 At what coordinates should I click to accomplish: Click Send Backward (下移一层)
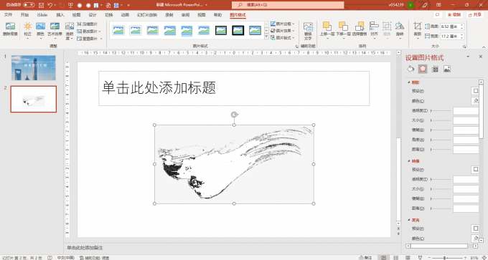pos(343,31)
